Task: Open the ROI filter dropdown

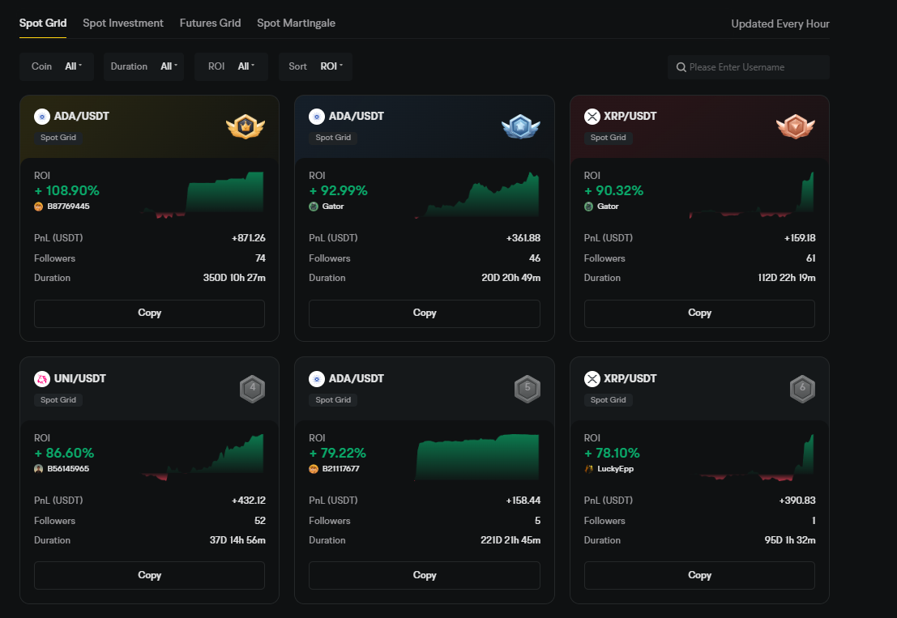Action: [x=231, y=66]
